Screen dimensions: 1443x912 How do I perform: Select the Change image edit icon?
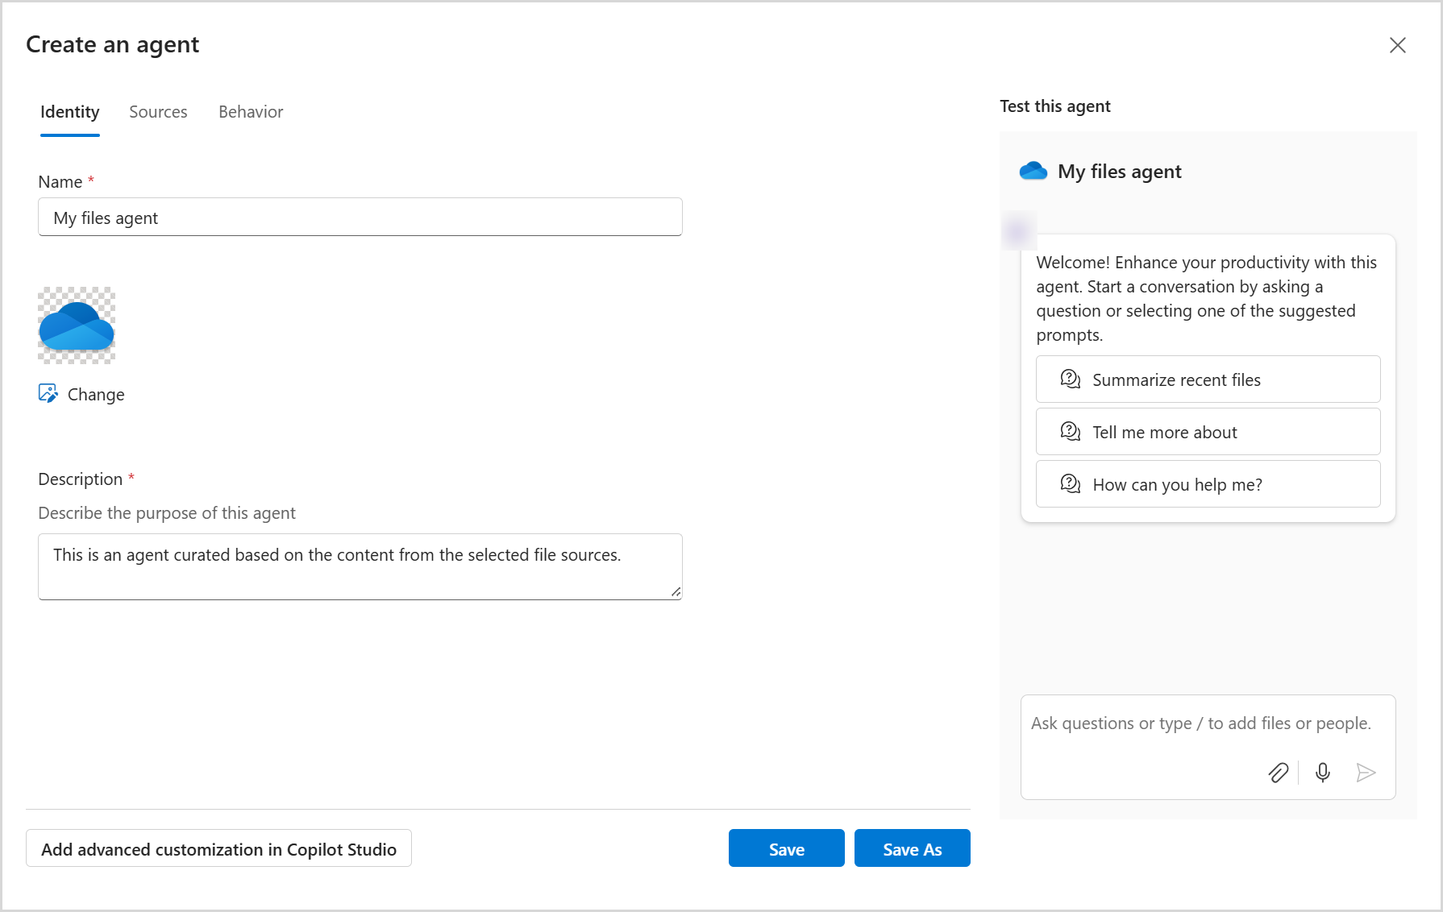49,393
